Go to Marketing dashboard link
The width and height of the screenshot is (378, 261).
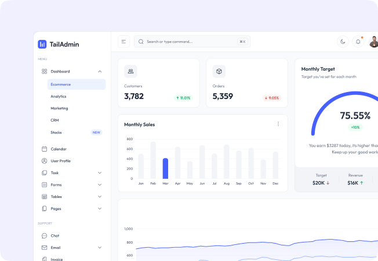point(59,108)
